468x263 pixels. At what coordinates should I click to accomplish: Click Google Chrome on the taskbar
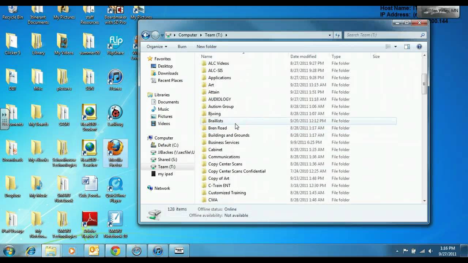[116, 251]
